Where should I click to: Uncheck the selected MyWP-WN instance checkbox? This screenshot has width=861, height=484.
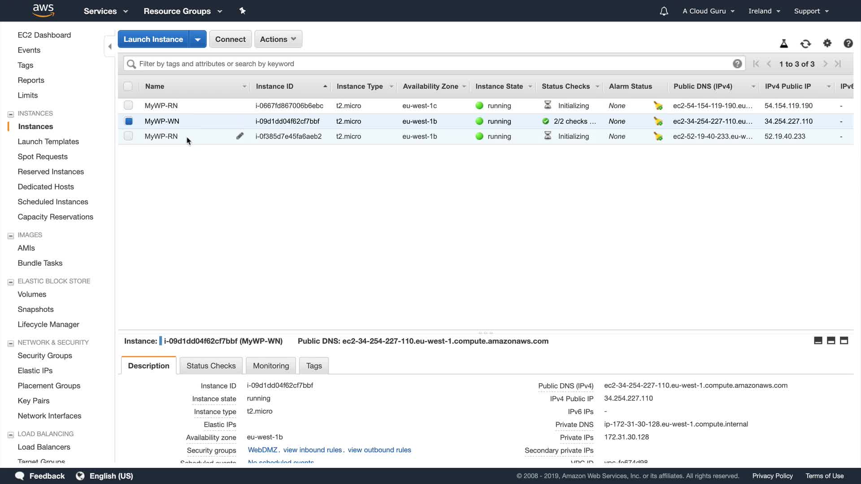(x=128, y=121)
